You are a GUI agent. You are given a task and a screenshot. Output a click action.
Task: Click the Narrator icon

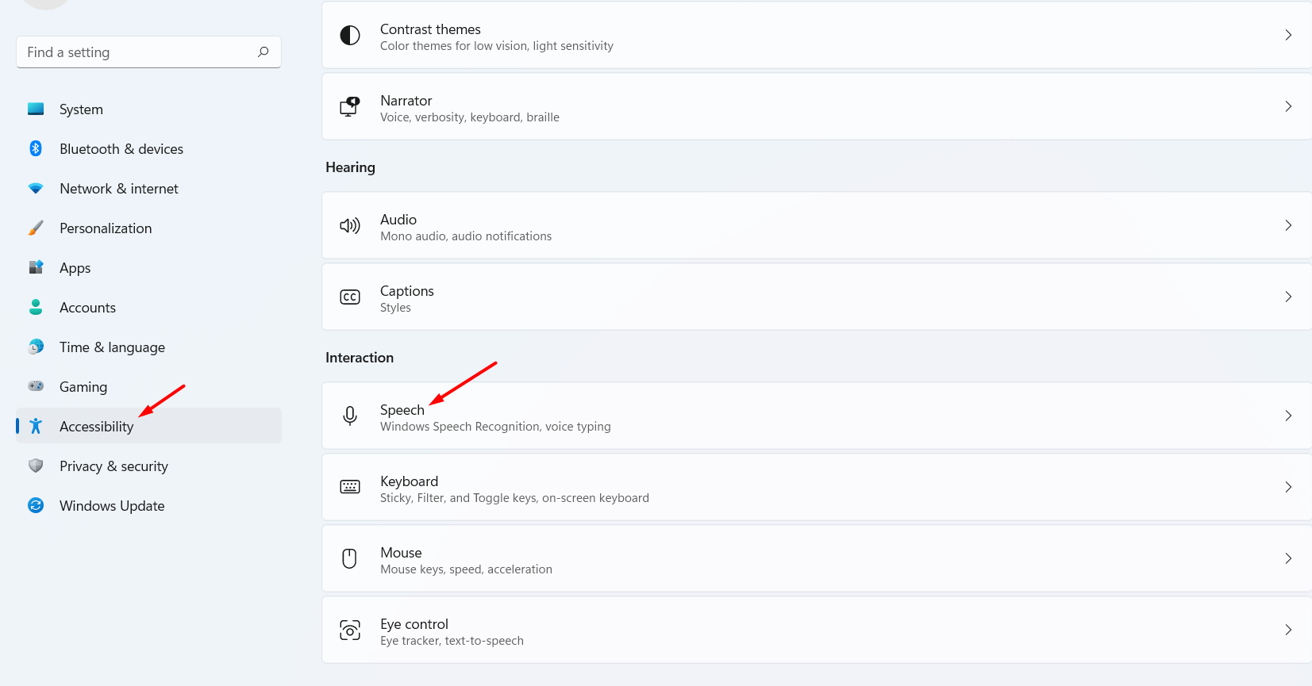click(350, 106)
